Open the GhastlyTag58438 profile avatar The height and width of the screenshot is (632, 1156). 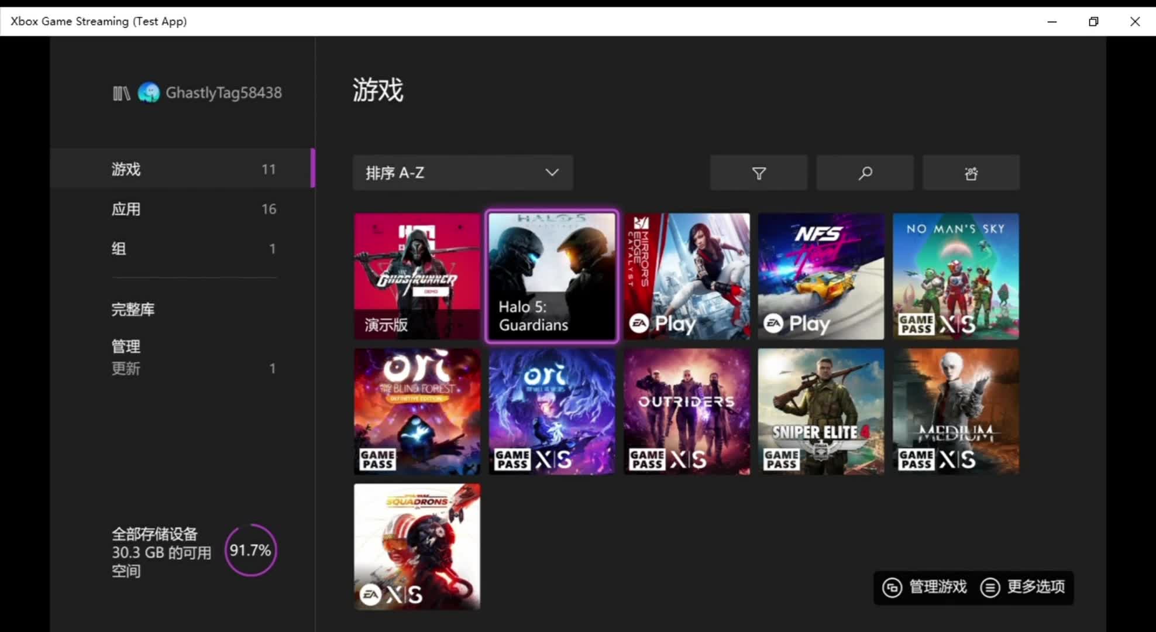(x=149, y=92)
